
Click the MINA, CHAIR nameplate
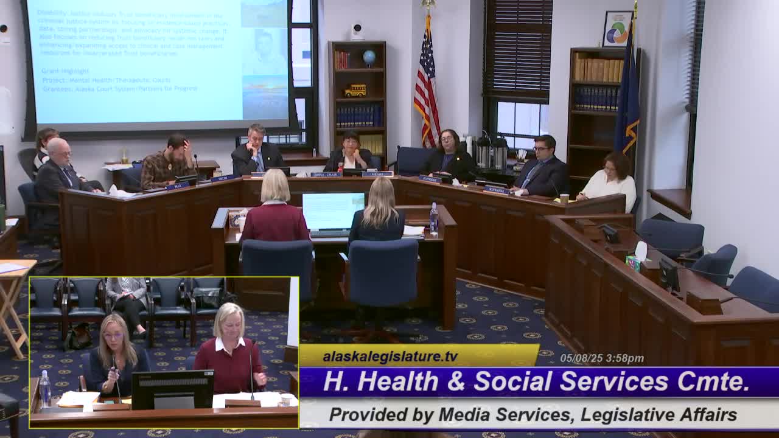point(326,175)
